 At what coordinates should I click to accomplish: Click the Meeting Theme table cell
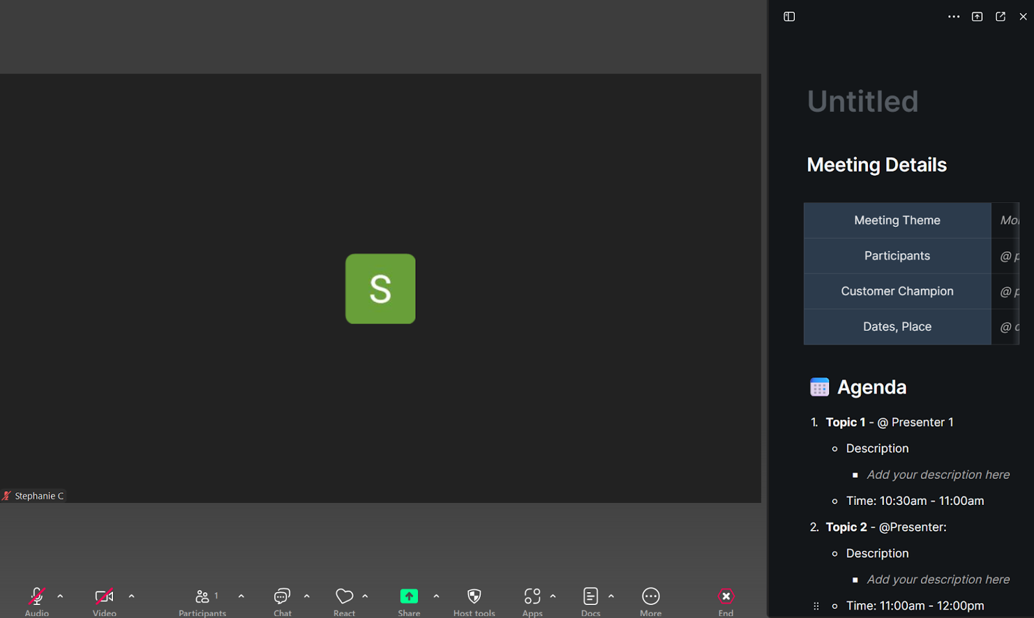897,220
